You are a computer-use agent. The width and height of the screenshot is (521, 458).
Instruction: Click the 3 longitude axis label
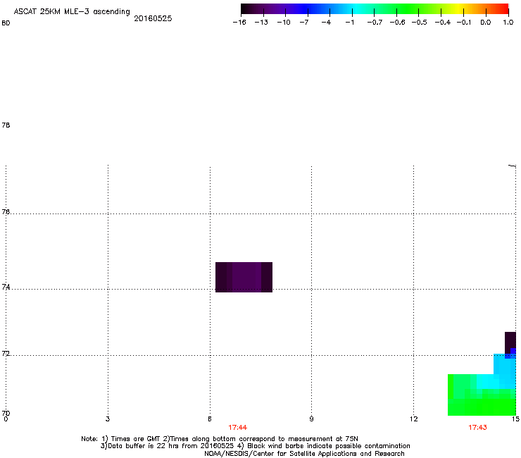108,419
